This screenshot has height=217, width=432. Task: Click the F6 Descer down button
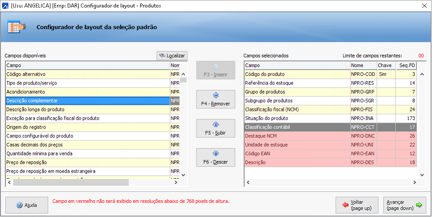(x=216, y=158)
